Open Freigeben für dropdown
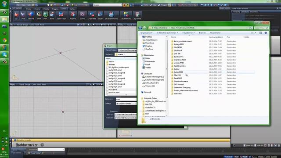This screenshot has height=158, width=281. click(x=188, y=33)
